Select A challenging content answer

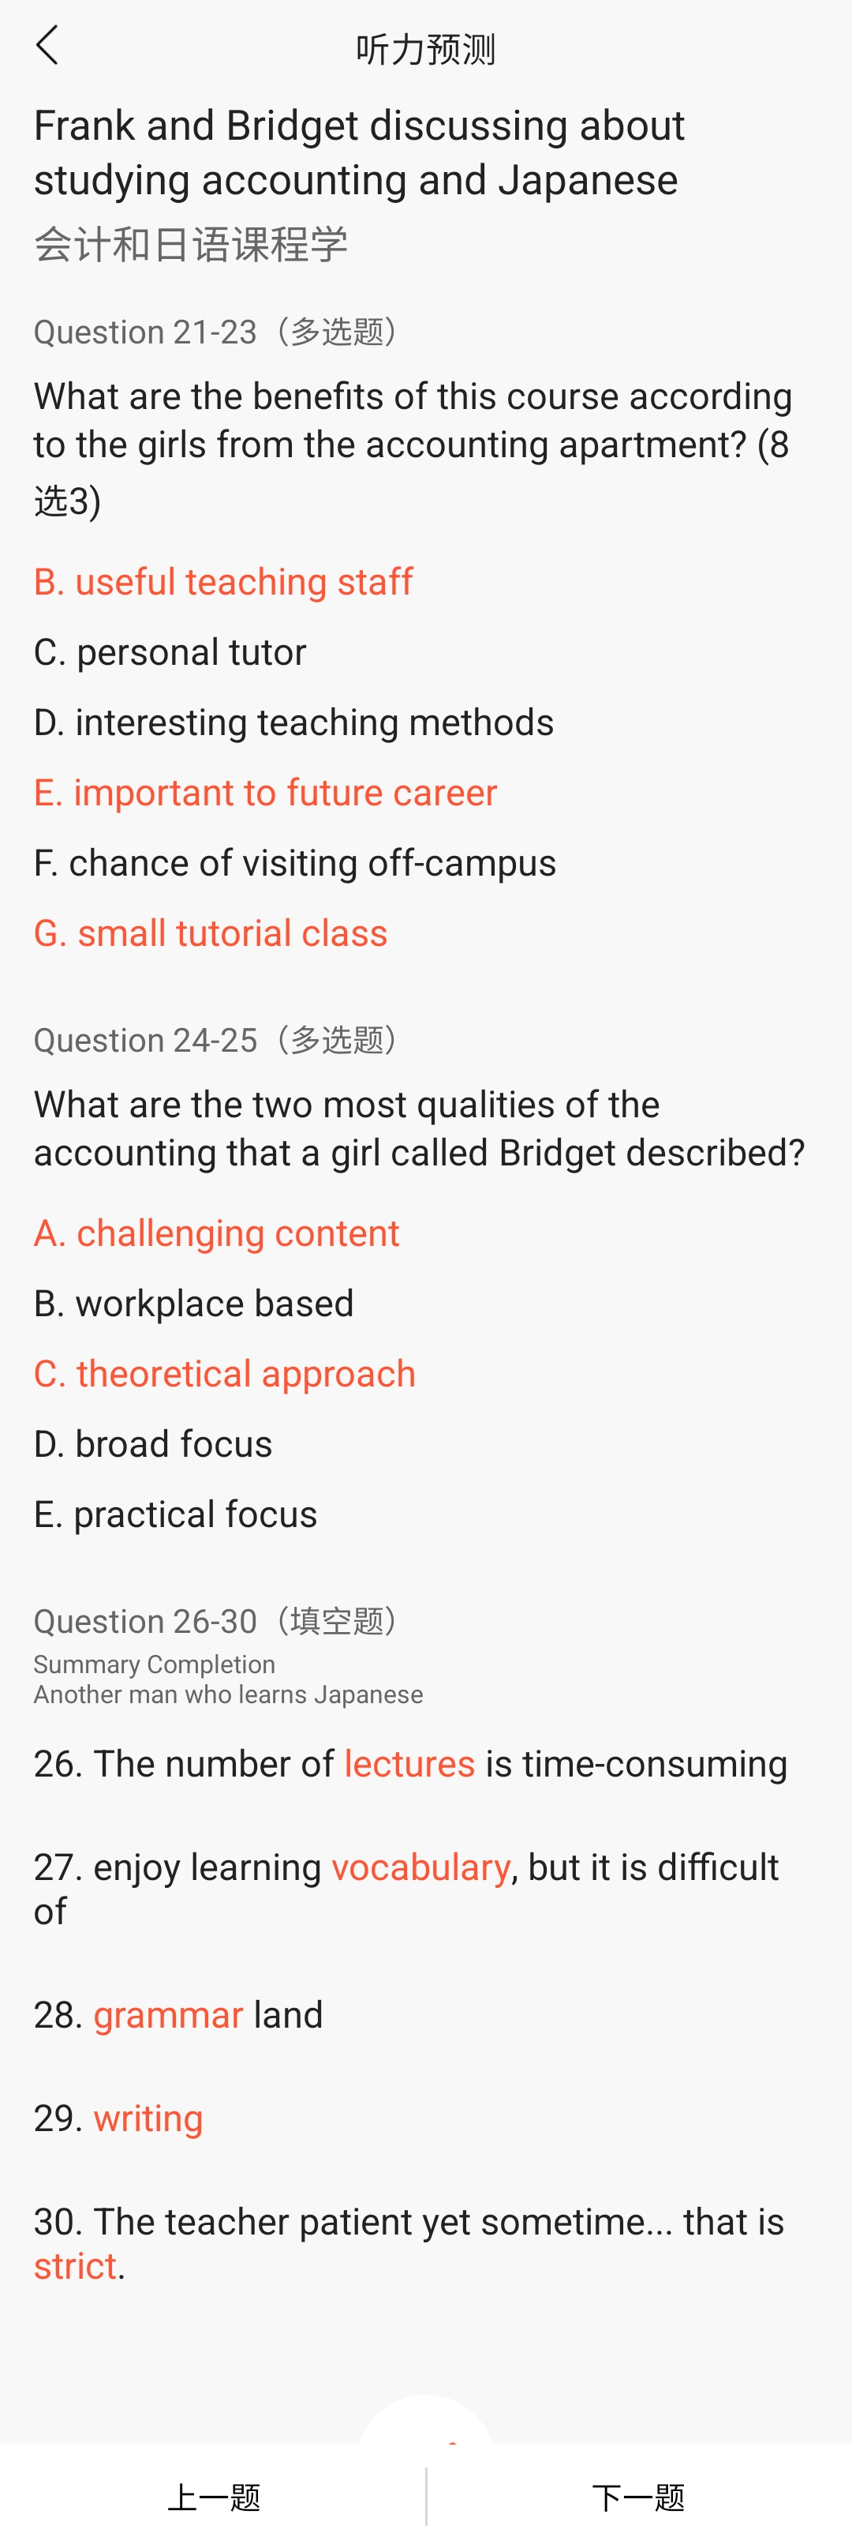coord(216,1233)
